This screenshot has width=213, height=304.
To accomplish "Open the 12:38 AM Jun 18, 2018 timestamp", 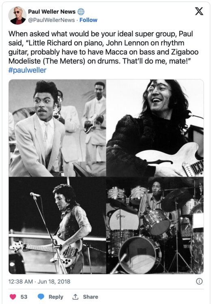I will (39, 281).
